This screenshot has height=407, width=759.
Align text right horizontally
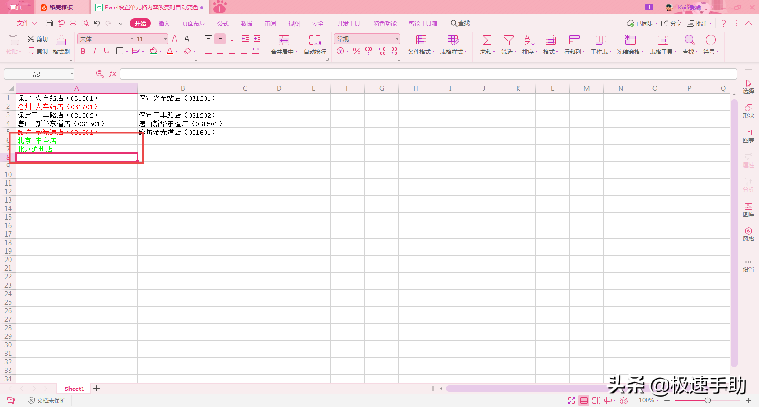pos(232,51)
